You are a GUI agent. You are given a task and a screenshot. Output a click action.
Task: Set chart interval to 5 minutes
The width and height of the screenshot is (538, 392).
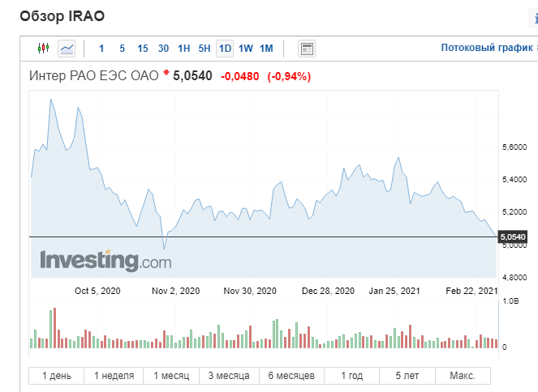click(x=122, y=49)
